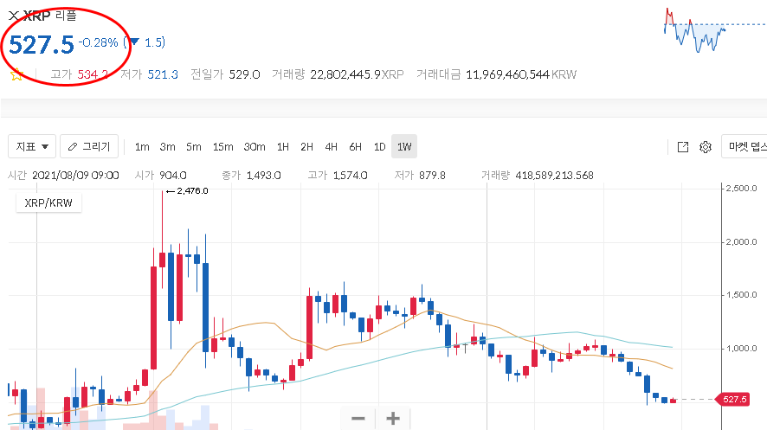Zoom out chart with minus button
The width and height of the screenshot is (767, 430).
358,418
